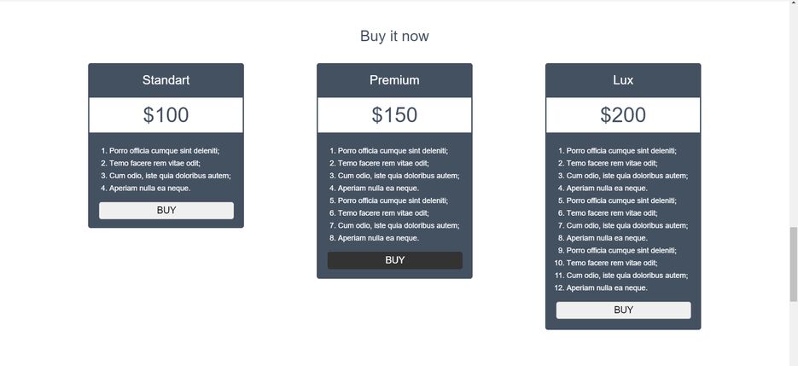This screenshot has width=798, height=366.
Task: Click item 12 in the Lux feature list
Action: pyautogui.click(x=601, y=288)
